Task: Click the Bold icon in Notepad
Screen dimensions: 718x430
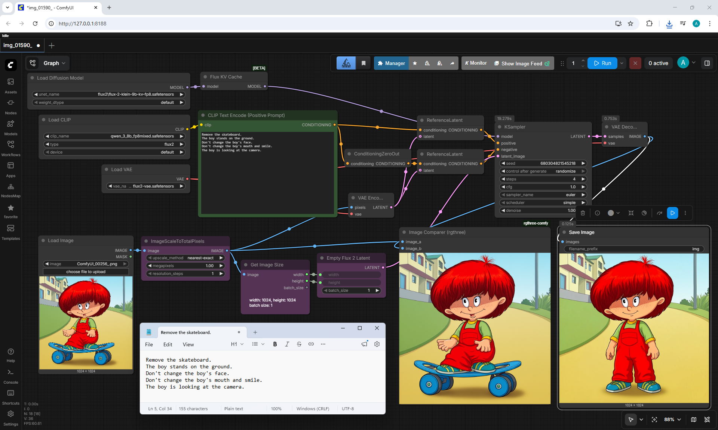Action: (275, 344)
